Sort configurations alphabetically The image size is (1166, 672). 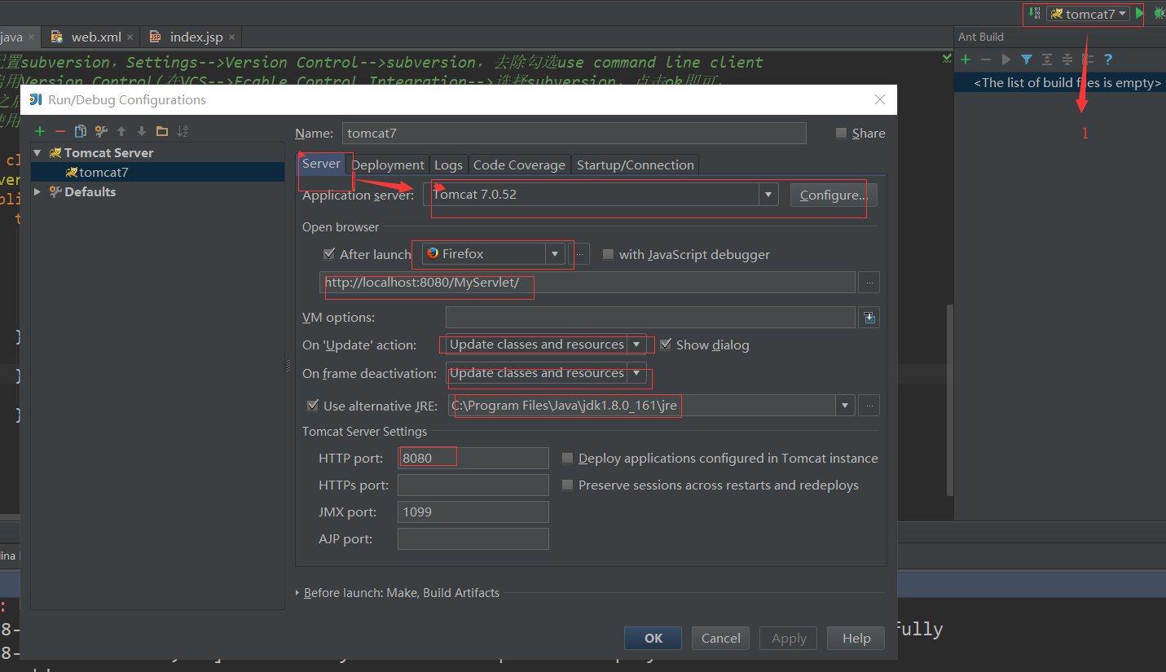click(183, 131)
